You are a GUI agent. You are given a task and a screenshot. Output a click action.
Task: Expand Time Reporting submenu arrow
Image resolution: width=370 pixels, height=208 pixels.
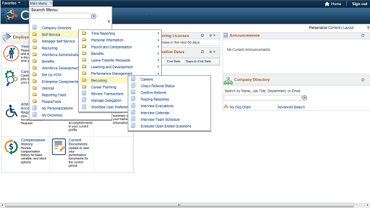(x=158, y=34)
